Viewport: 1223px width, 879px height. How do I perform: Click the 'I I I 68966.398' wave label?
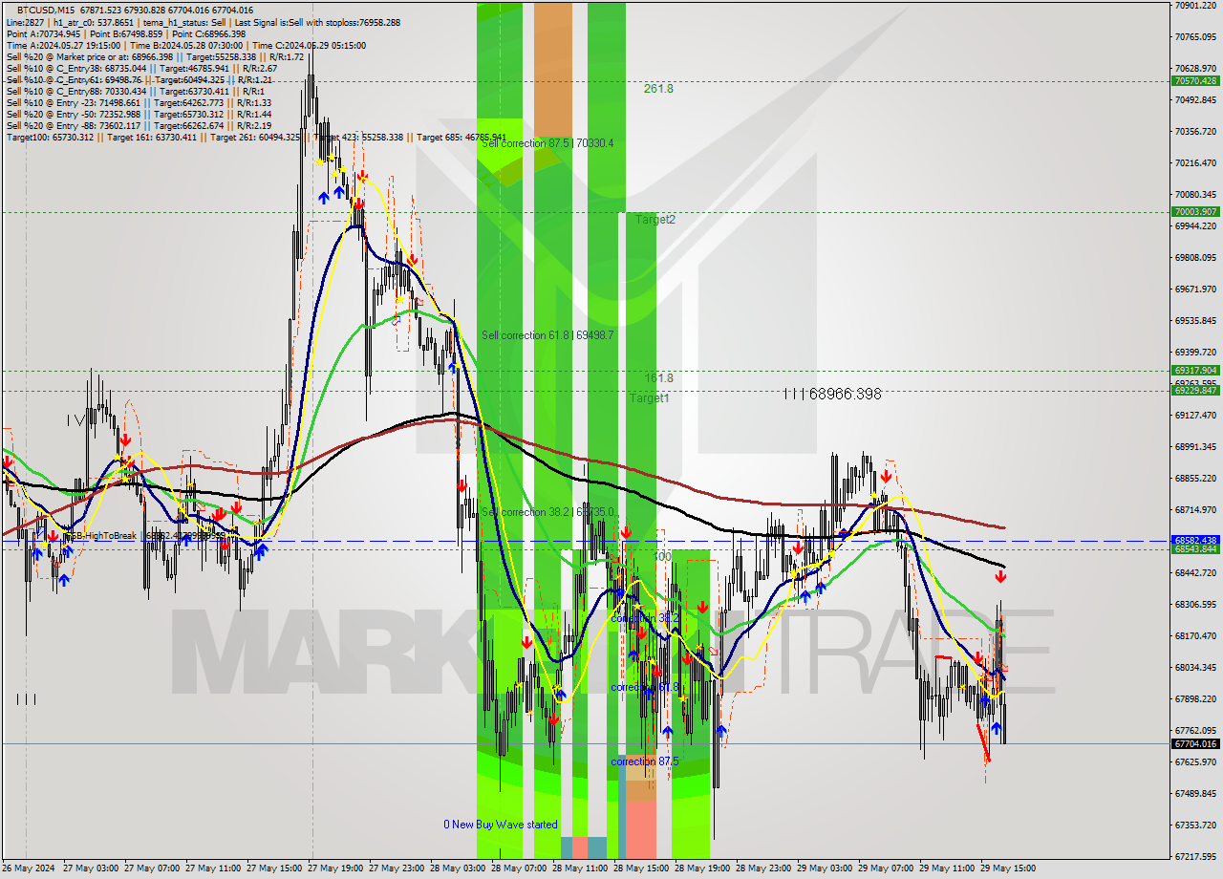tap(832, 394)
